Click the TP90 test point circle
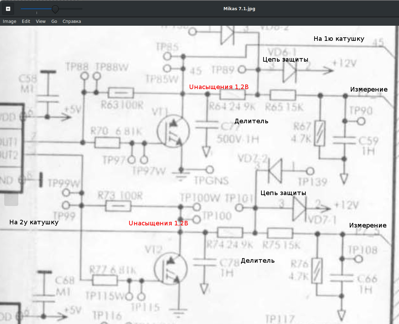Screen dimensions: 399x324 click(360, 122)
